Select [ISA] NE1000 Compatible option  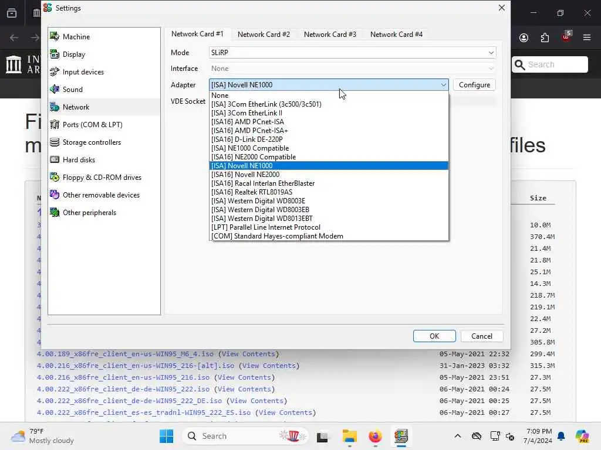pyautogui.click(x=329, y=148)
